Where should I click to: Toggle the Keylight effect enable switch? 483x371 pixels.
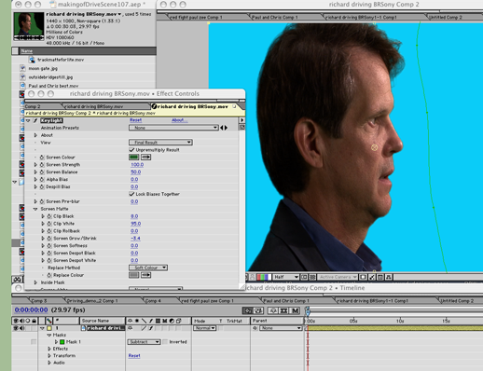point(35,120)
